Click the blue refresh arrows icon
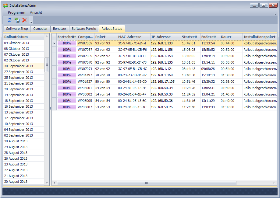280x198 pixels. pyautogui.click(x=10, y=20)
